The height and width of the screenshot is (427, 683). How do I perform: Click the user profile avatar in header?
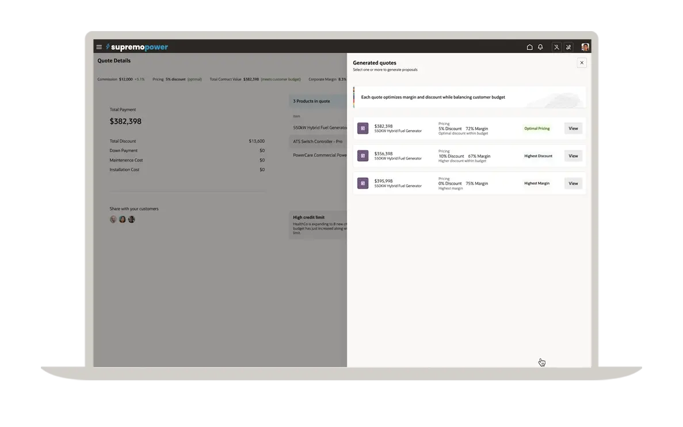pos(585,47)
